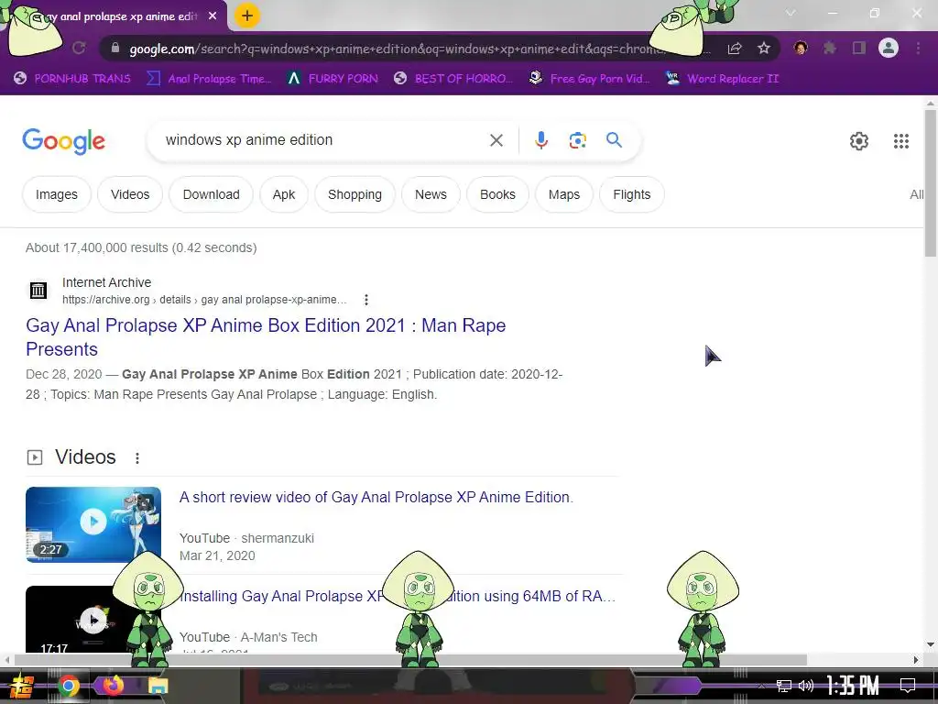This screenshot has width=938, height=704.
Task: Submit search with the magnifying glass icon
Action: click(x=614, y=140)
